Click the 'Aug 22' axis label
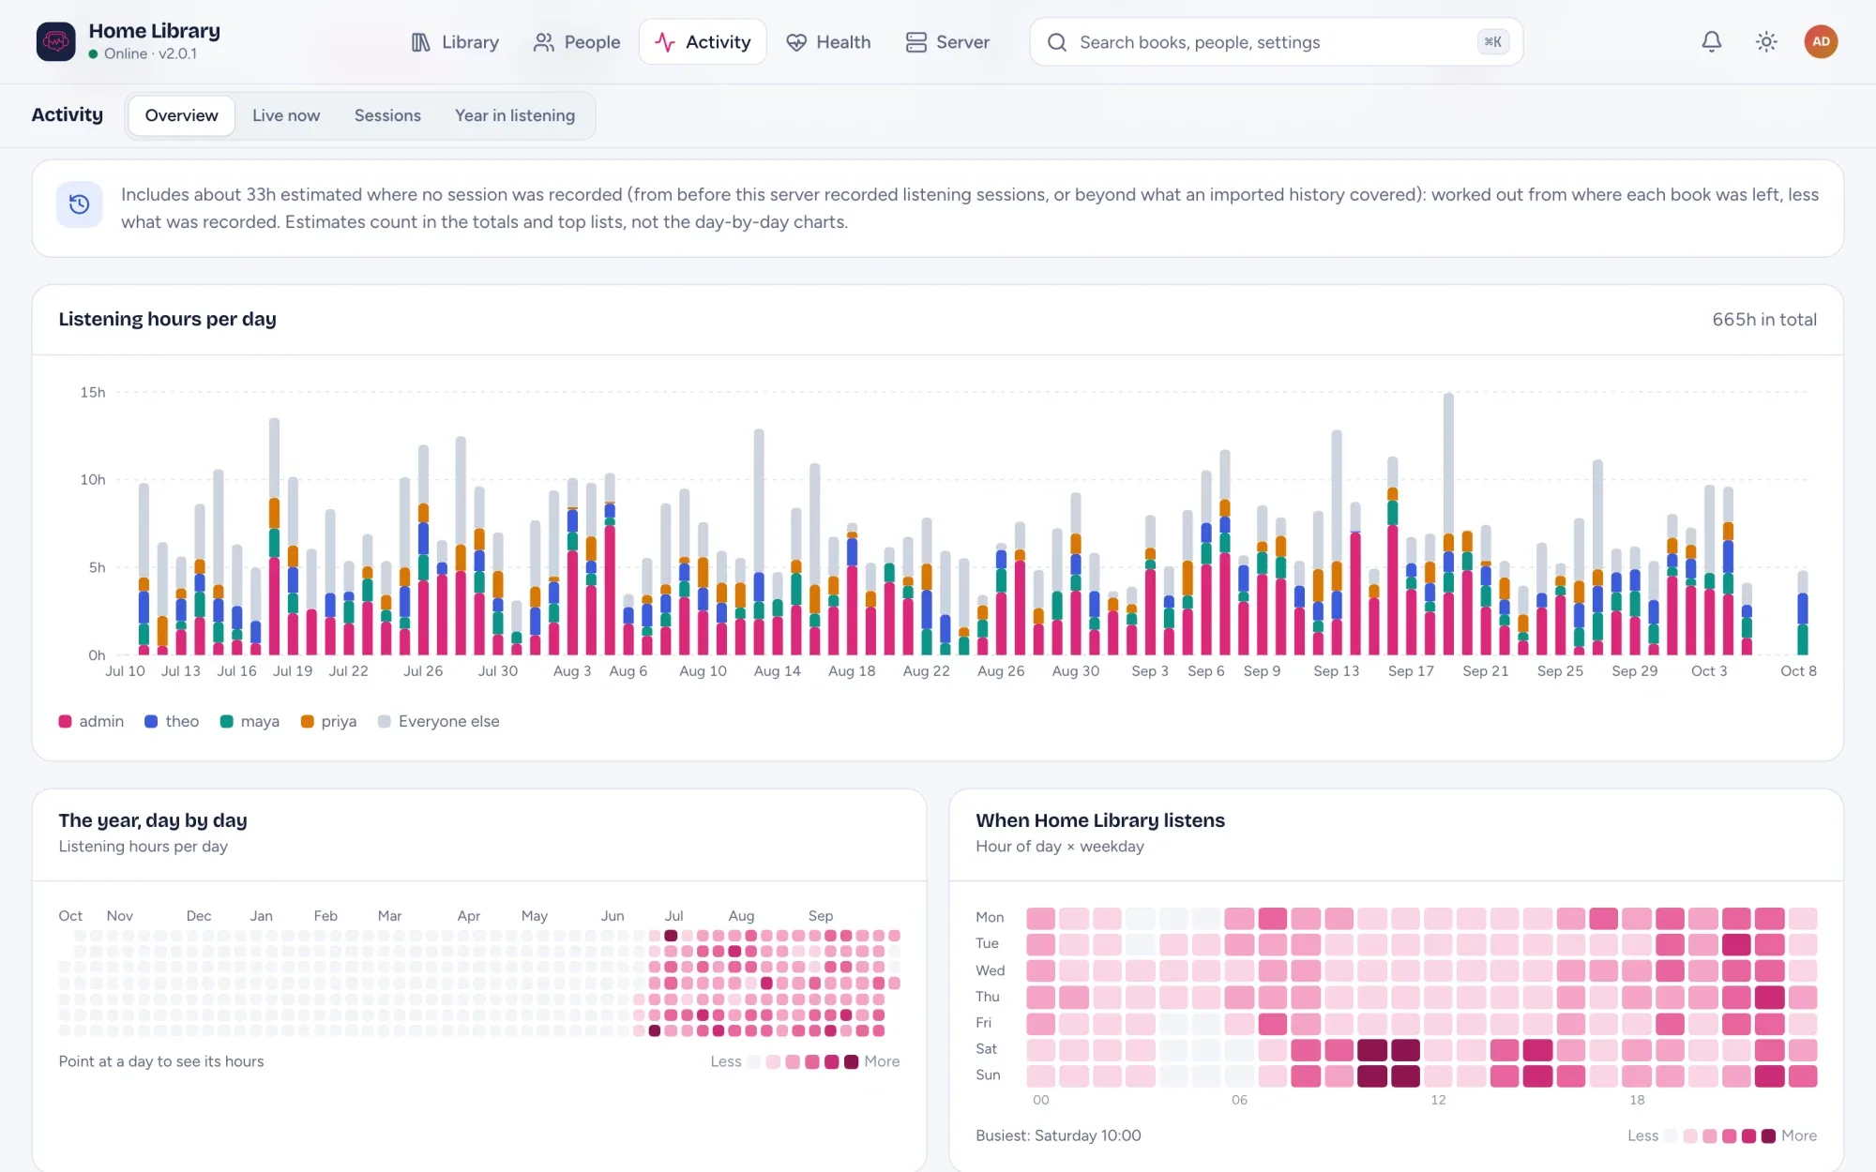This screenshot has height=1172, width=1876. [926, 671]
